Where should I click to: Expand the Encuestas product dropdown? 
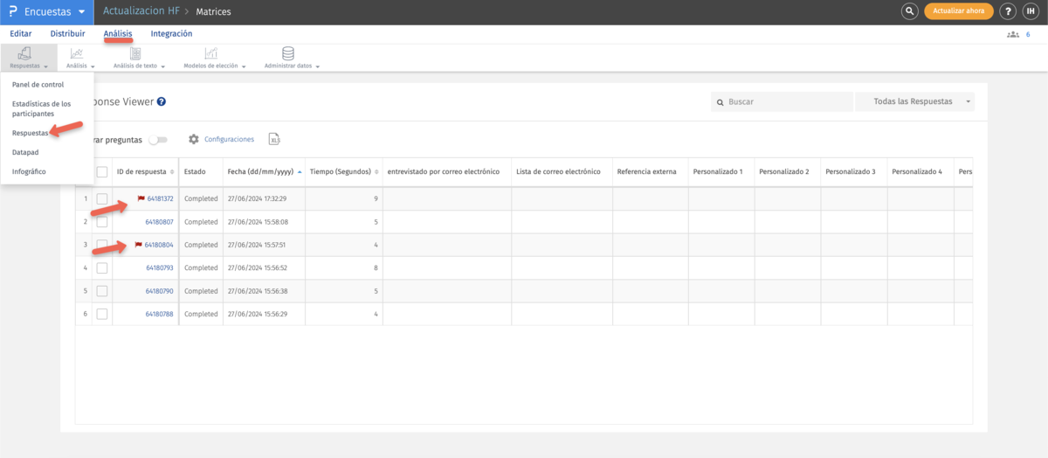coord(81,12)
